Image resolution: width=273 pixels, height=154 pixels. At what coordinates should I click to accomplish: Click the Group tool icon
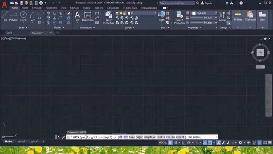point(222,16)
